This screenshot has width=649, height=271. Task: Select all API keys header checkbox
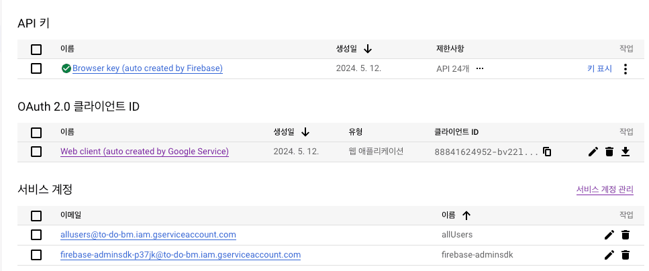coord(36,50)
